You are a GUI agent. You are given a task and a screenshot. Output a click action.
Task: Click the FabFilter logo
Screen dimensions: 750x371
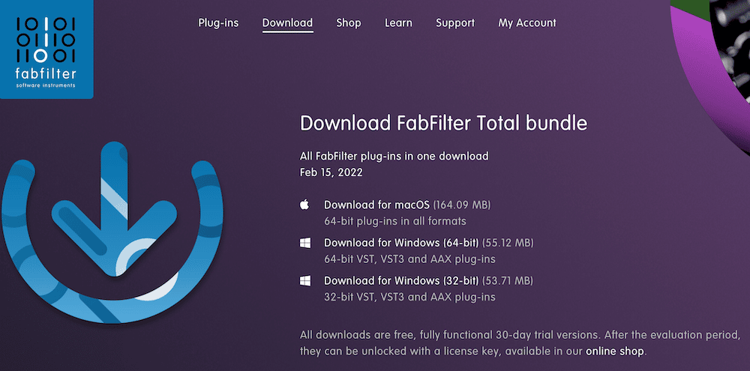click(46, 49)
